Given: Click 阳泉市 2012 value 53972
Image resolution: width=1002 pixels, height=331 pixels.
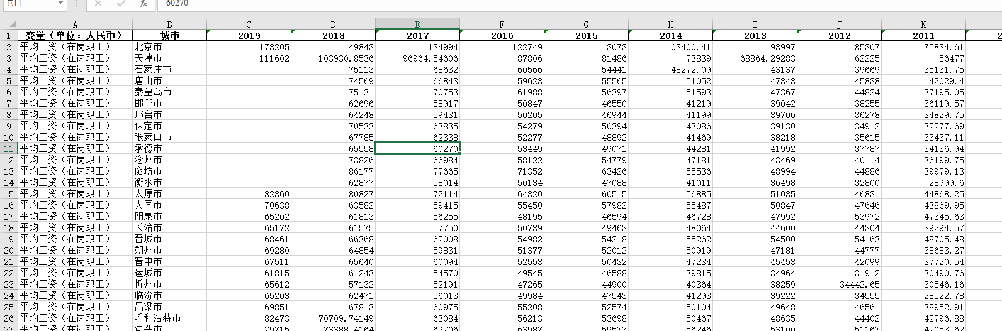Looking at the screenshot, I should click(839, 216).
